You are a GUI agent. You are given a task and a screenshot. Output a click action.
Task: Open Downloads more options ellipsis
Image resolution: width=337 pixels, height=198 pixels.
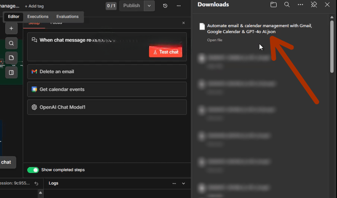coord(300,5)
